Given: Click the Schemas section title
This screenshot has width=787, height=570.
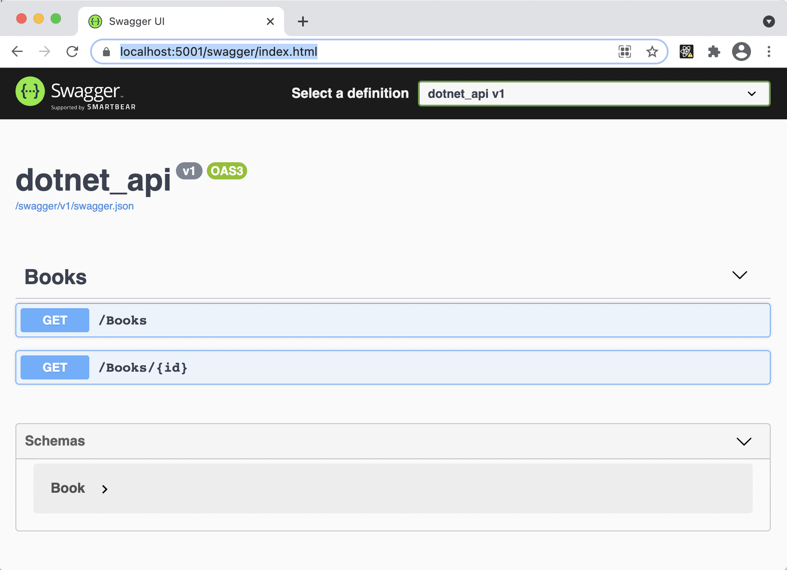Looking at the screenshot, I should coord(55,441).
